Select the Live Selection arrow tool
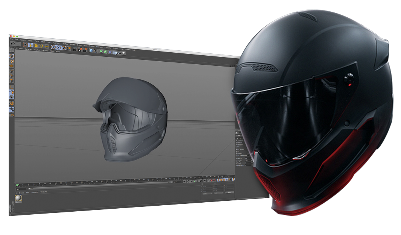 tap(25, 44)
